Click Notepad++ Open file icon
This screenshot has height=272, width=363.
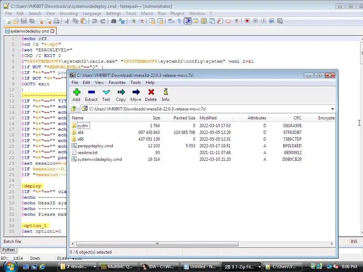pos(16,21)
